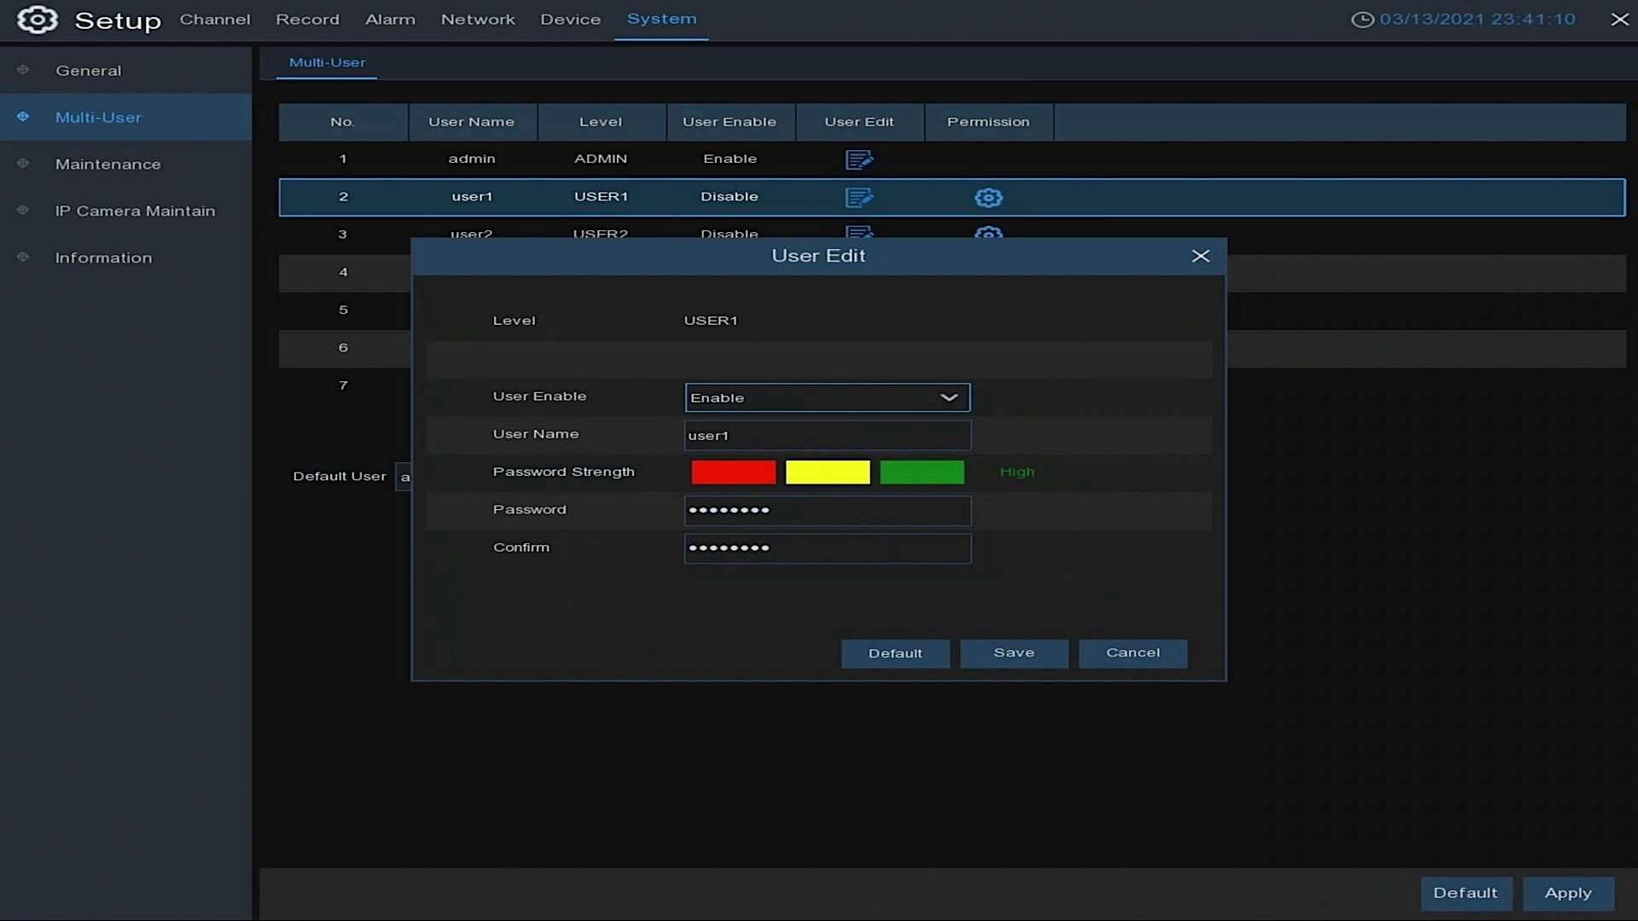Click Apply at the bottom right
Viewport: 1638px width, 921px height.
click(1567, 893)
